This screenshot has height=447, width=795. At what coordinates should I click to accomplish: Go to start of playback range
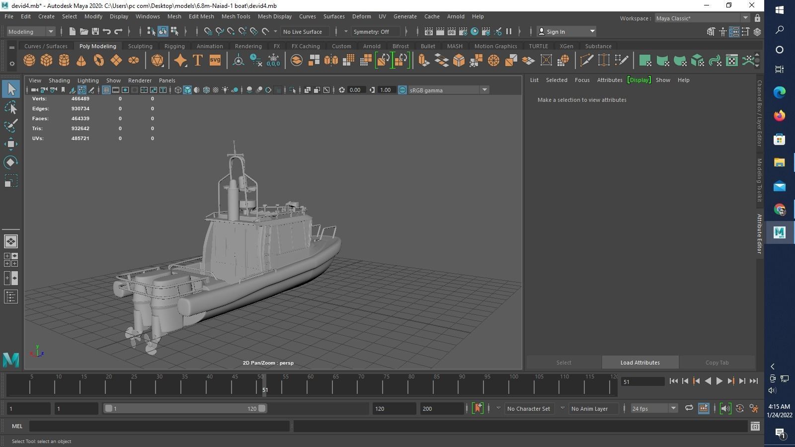(673, 381)
